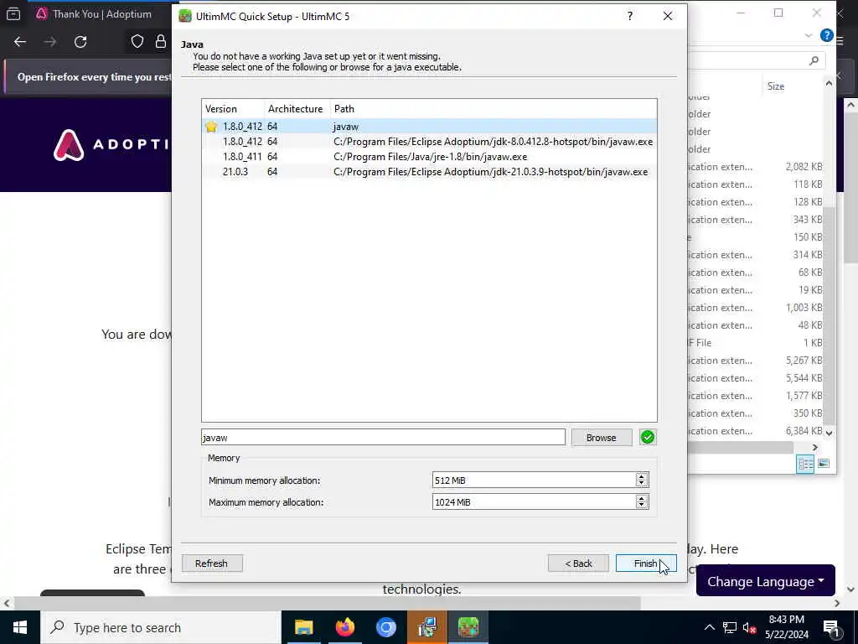Open the Windows Start menu
The image size is (858, 644).
coord(20,627)
